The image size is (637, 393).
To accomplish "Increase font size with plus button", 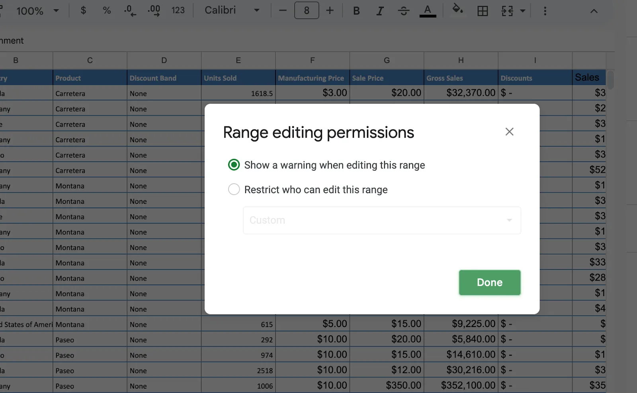I will click(x=330, y=10).
